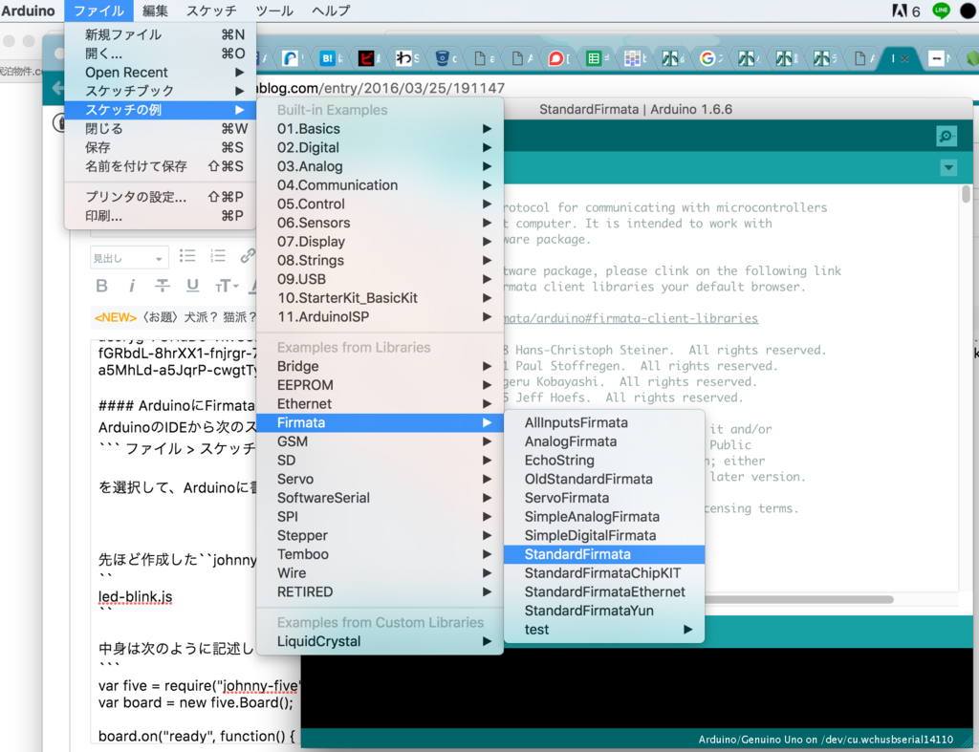Select the Firmata library menu entry
The width and height of the screenshot is (979, 752).
(x=380, y=422)
